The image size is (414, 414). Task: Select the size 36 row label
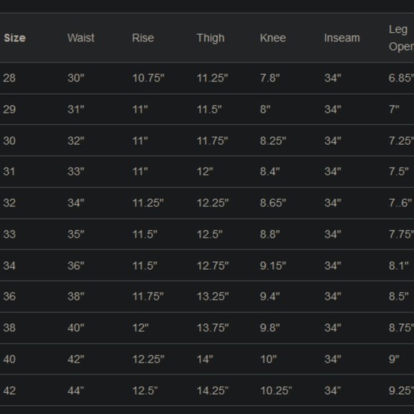9,296
